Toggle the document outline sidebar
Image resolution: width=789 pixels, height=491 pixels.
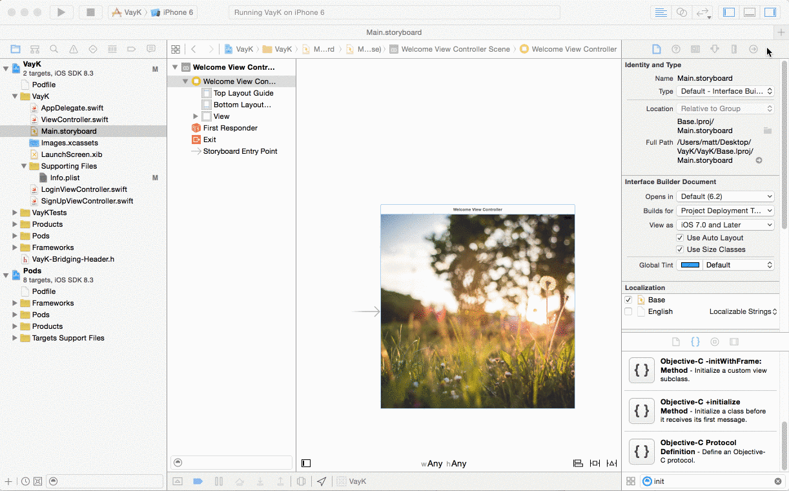coord(306,463)
